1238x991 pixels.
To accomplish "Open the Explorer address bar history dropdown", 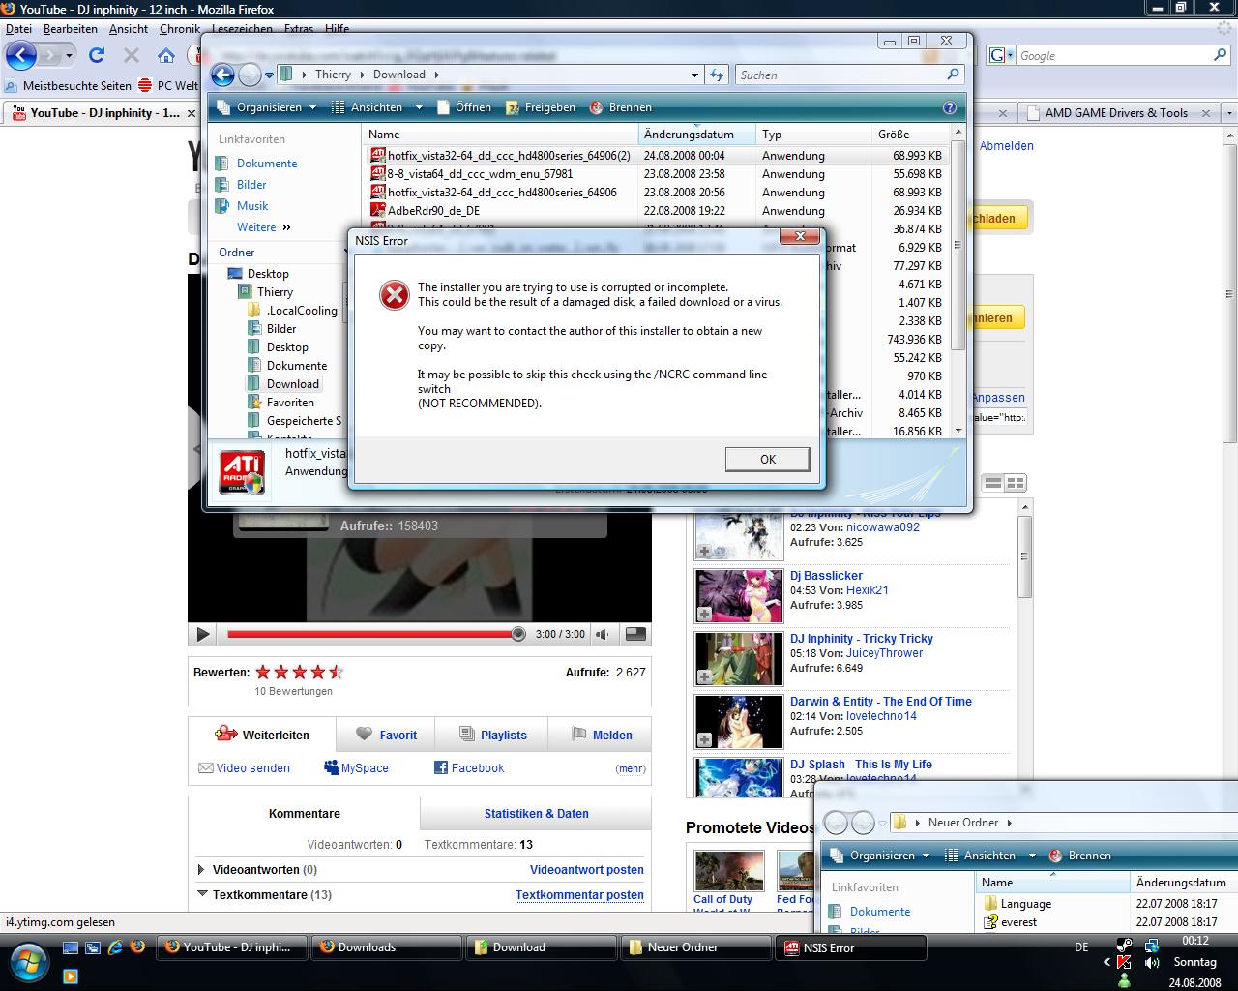I will [694, 75].
